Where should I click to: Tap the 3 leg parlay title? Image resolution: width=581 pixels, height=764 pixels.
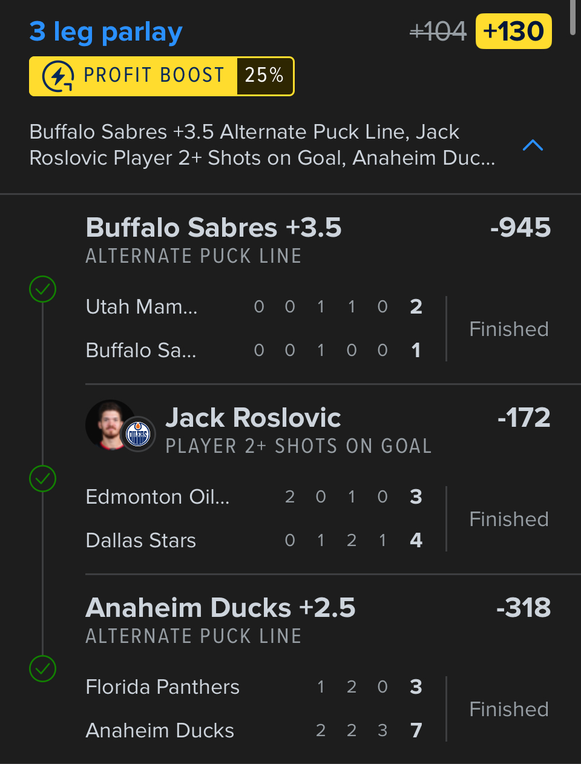pos(106,31)
